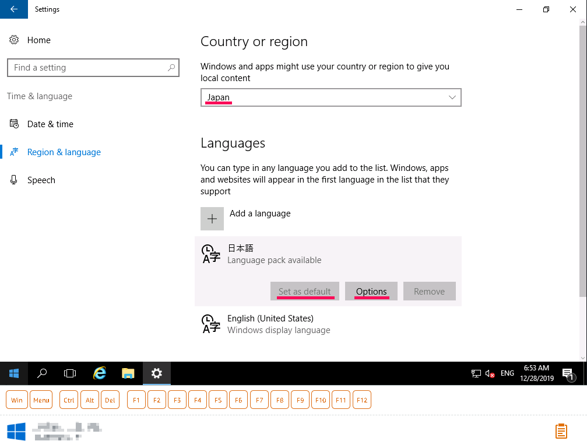Click the "Windows display language" text
Viewport: 587px width, 448px height.
click(x=279, y=330)
